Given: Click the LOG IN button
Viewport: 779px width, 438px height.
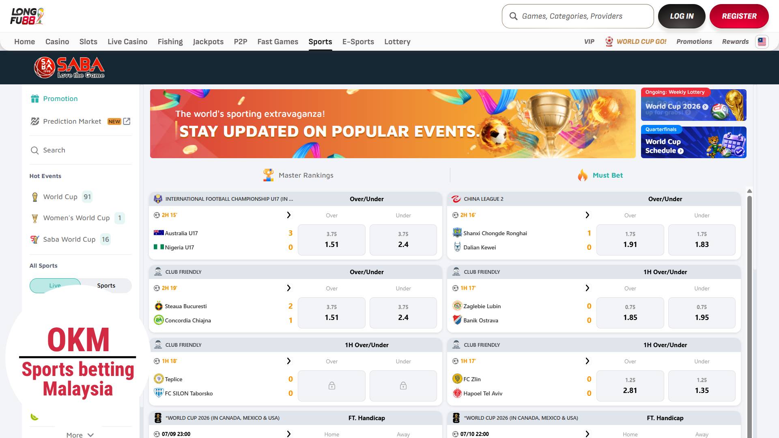Looking at the screenshot, I should (682, 16).
